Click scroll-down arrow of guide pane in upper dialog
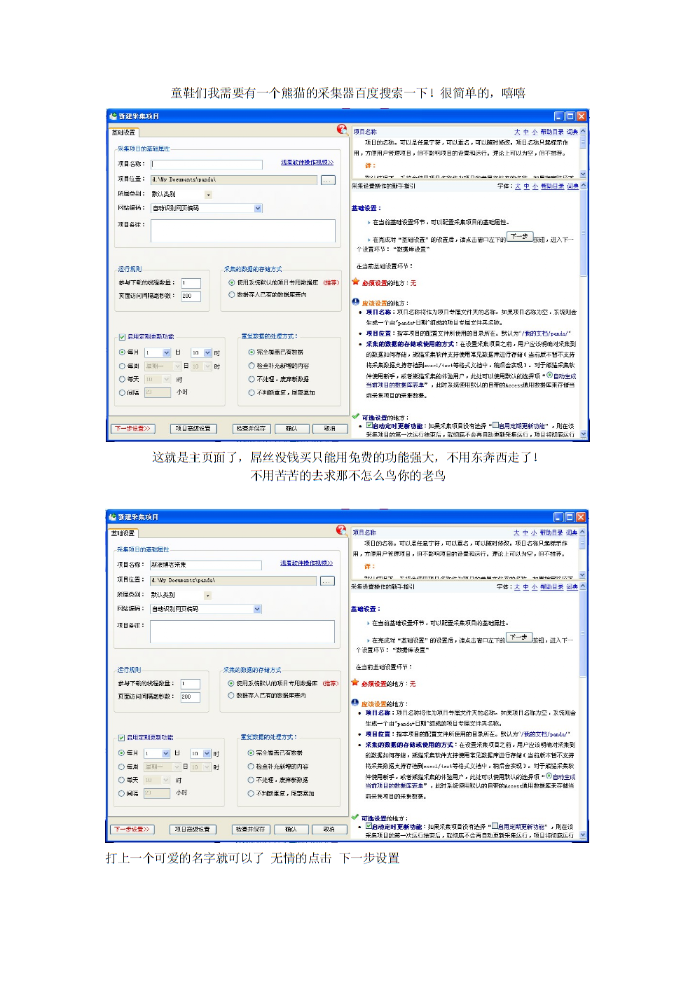This screenshot has height=983, width=695. 584,434
